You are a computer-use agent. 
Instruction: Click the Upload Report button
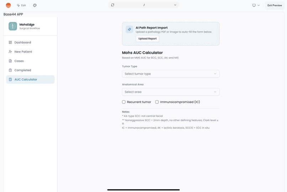[x=147, y=39]
